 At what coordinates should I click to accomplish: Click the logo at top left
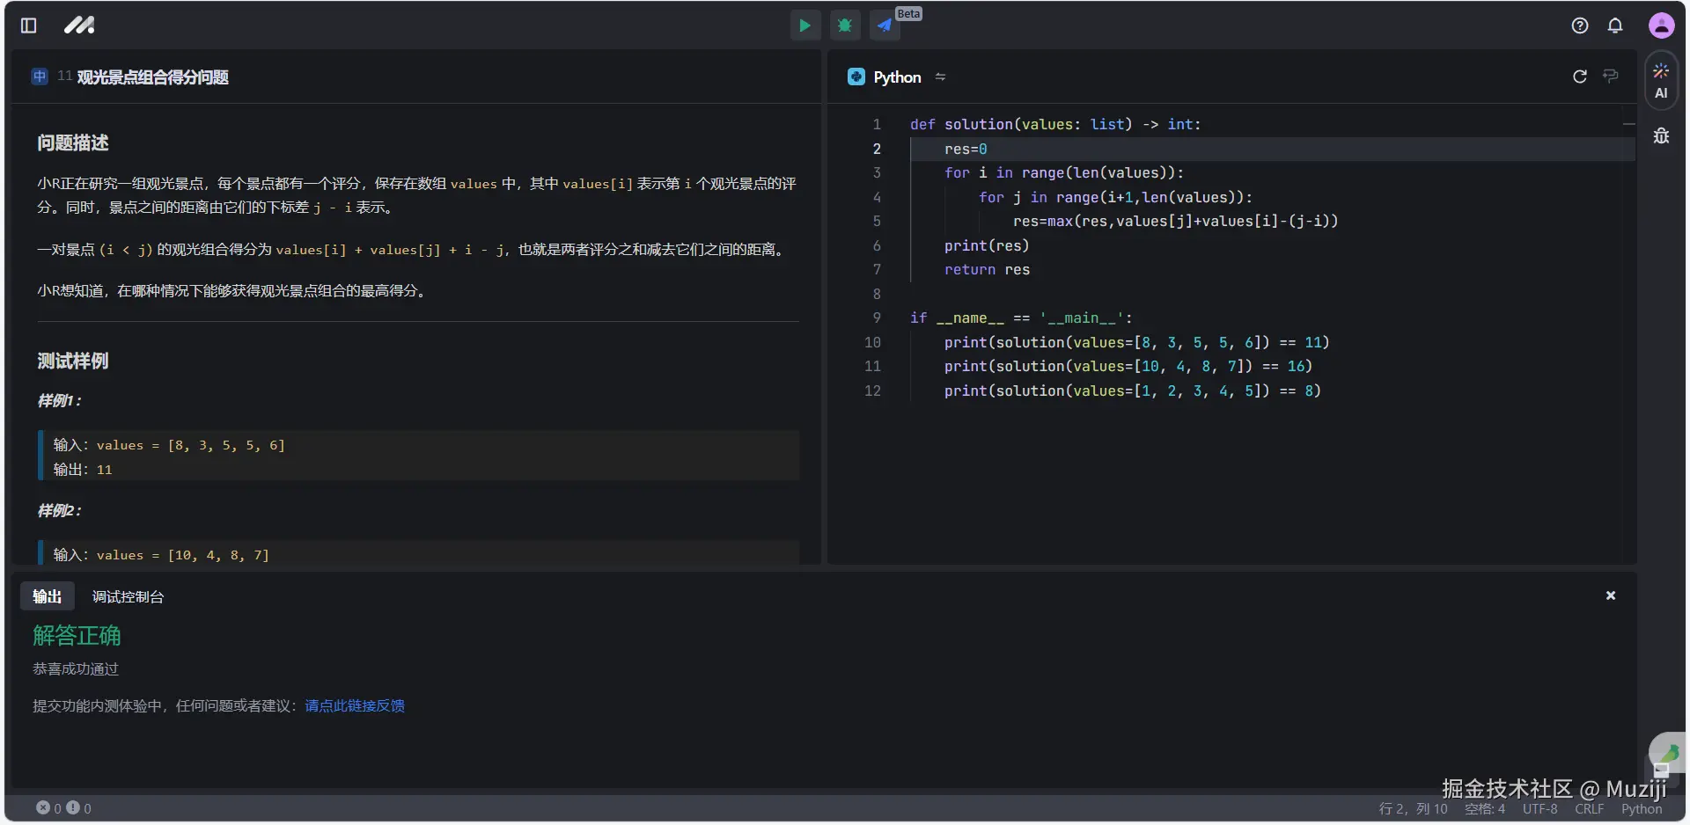coord(79,26)
